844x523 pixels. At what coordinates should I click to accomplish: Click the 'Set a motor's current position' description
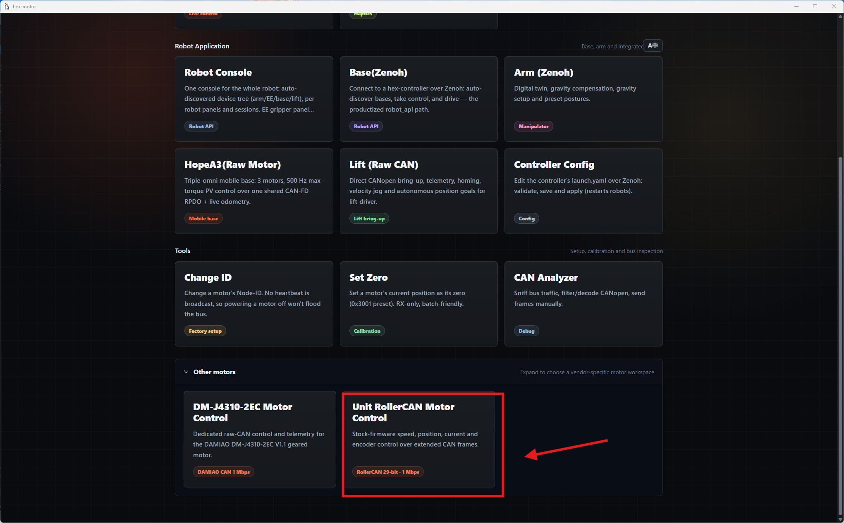407,298
